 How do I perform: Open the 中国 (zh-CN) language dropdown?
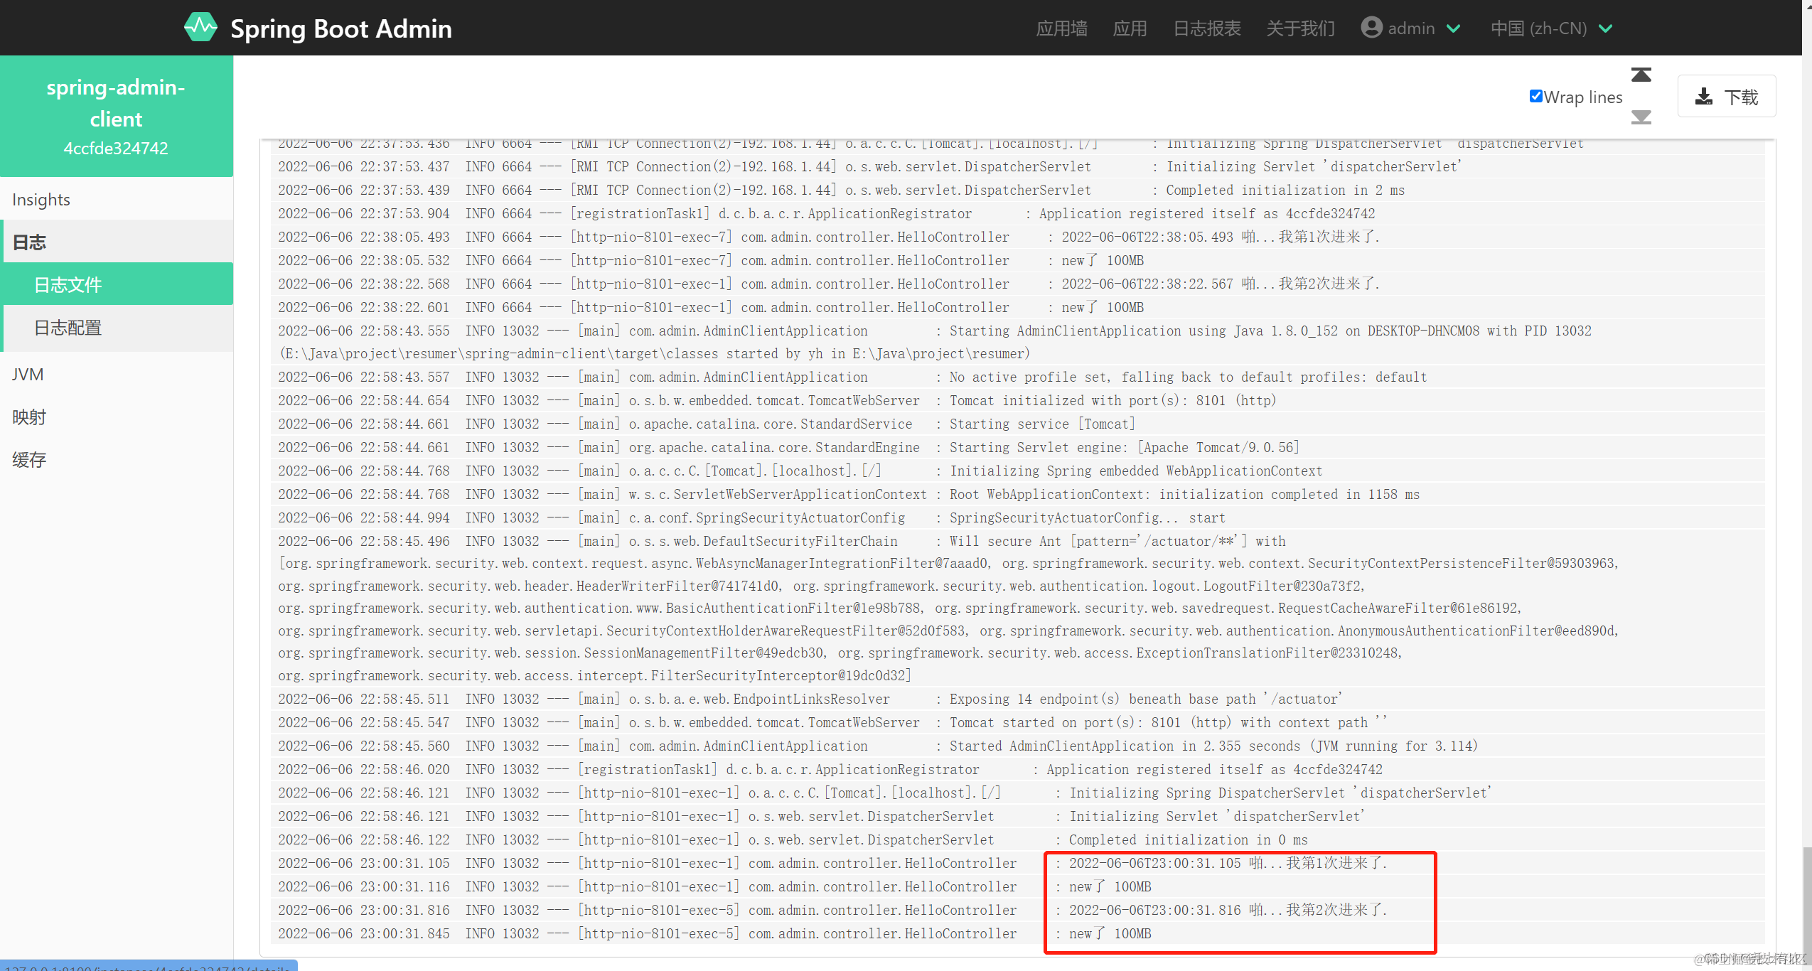click(1551, 28)
